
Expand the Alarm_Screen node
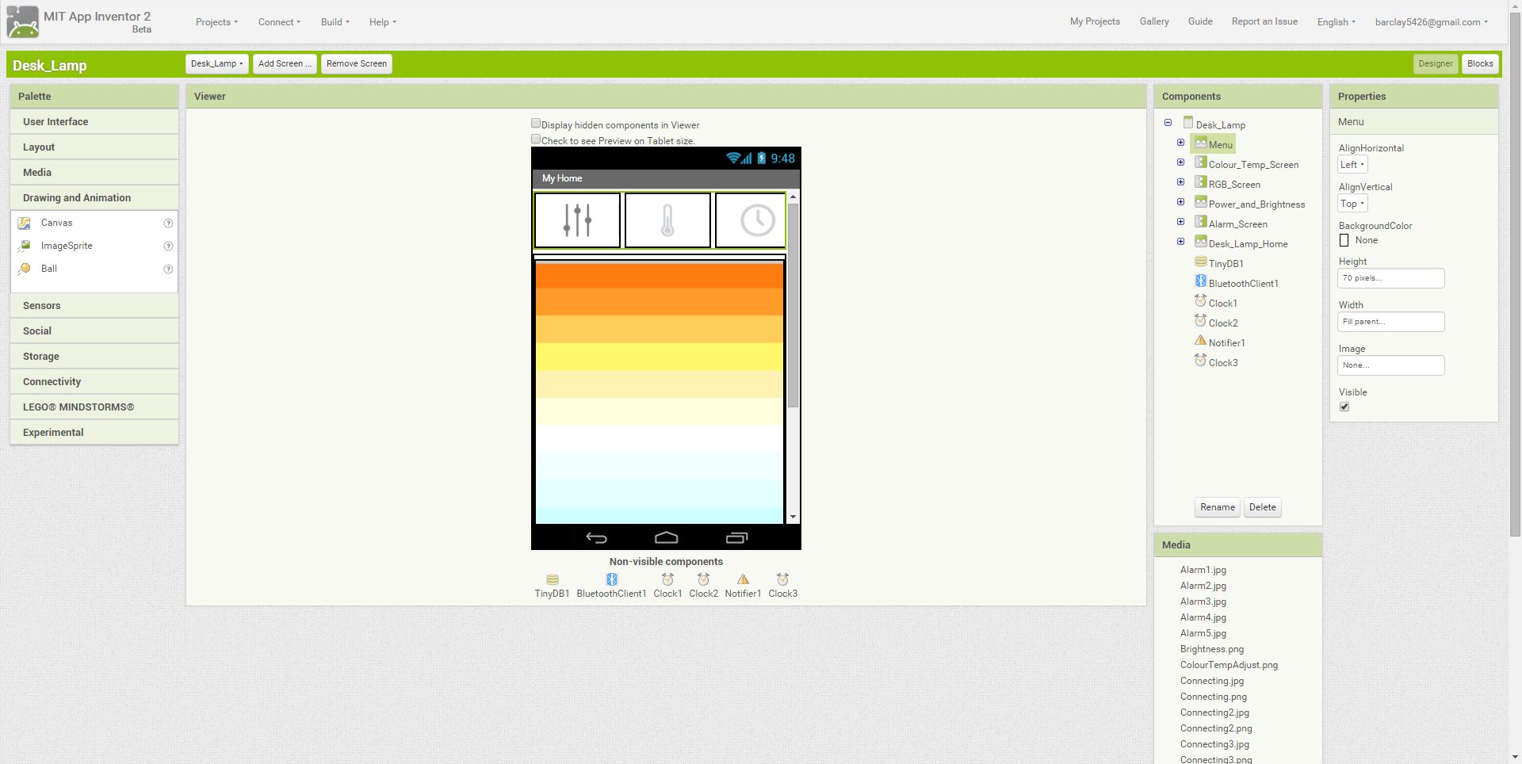pyautogui.click(x=1180, y=222)
